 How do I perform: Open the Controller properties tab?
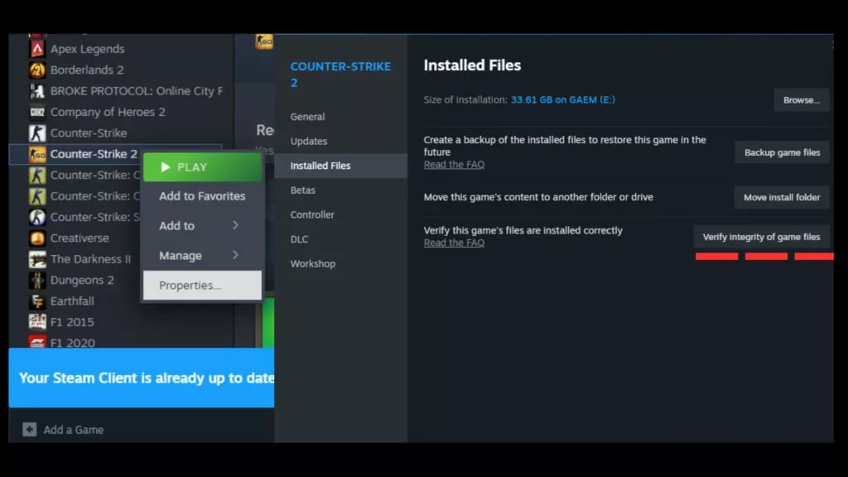pyautogui.click(x=312, y=214)
